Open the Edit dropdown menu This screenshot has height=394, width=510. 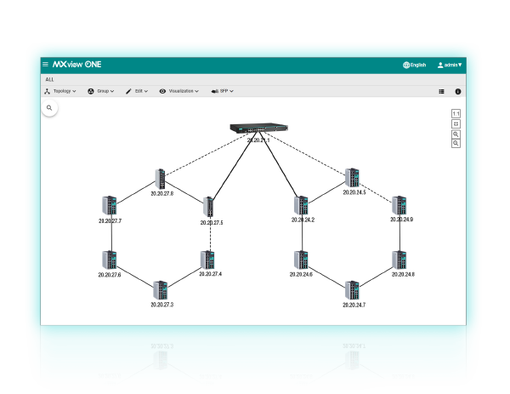(137, 90)
